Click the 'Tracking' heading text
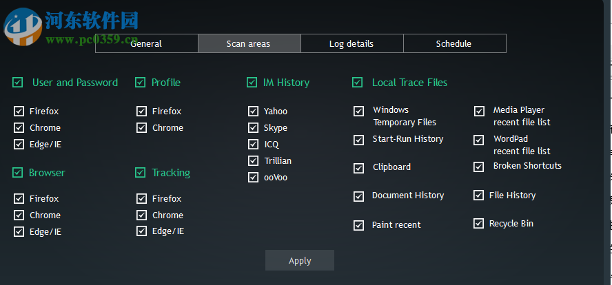Screen dimensions: 612x285 click(171, 173)
